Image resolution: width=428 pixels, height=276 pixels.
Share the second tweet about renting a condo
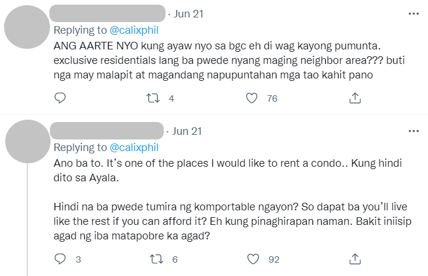click(355, 259)
